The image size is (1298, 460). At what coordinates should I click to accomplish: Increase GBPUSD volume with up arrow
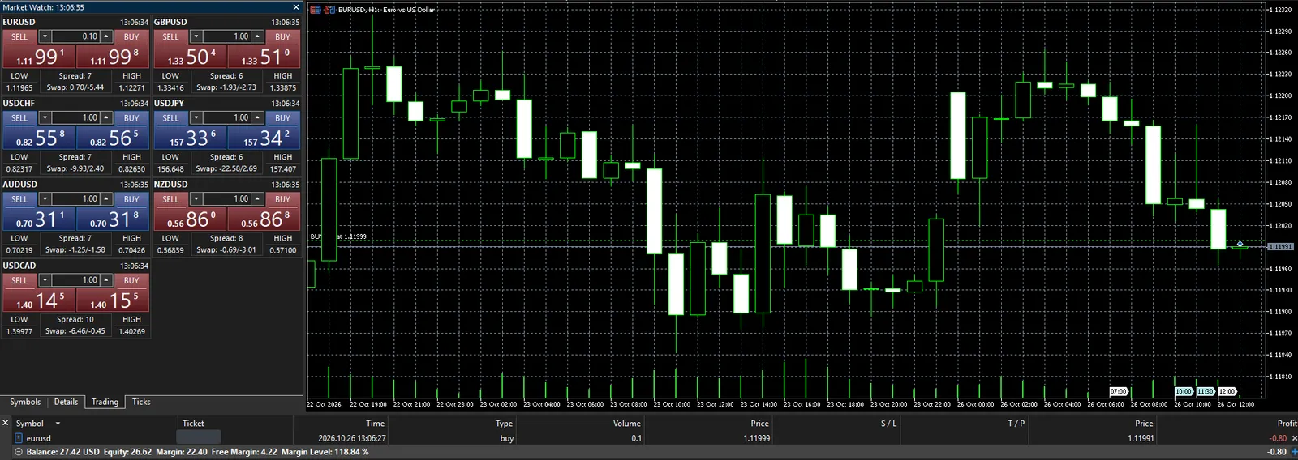pyautogui.click(x=257, y=37)
